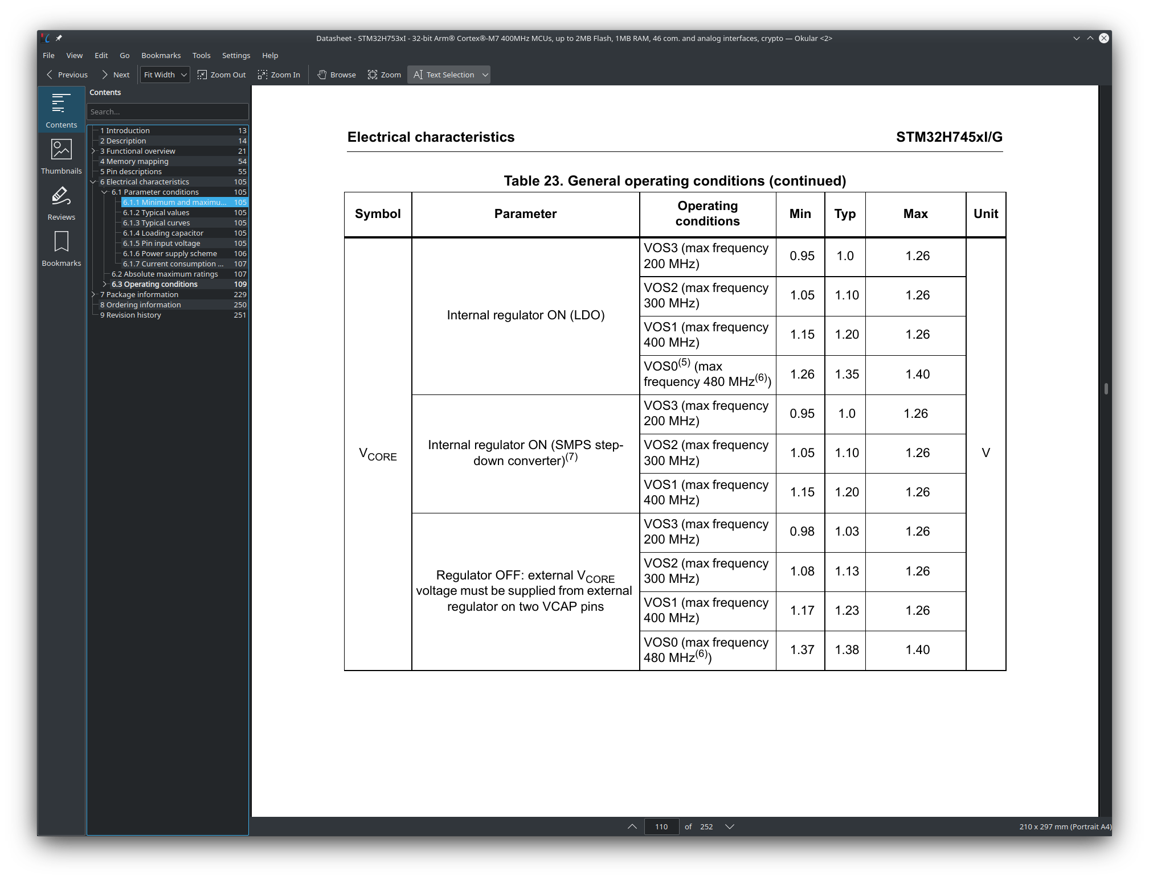
Task: Activate the Text Selection tool
Action: click(x=444, y=75)
